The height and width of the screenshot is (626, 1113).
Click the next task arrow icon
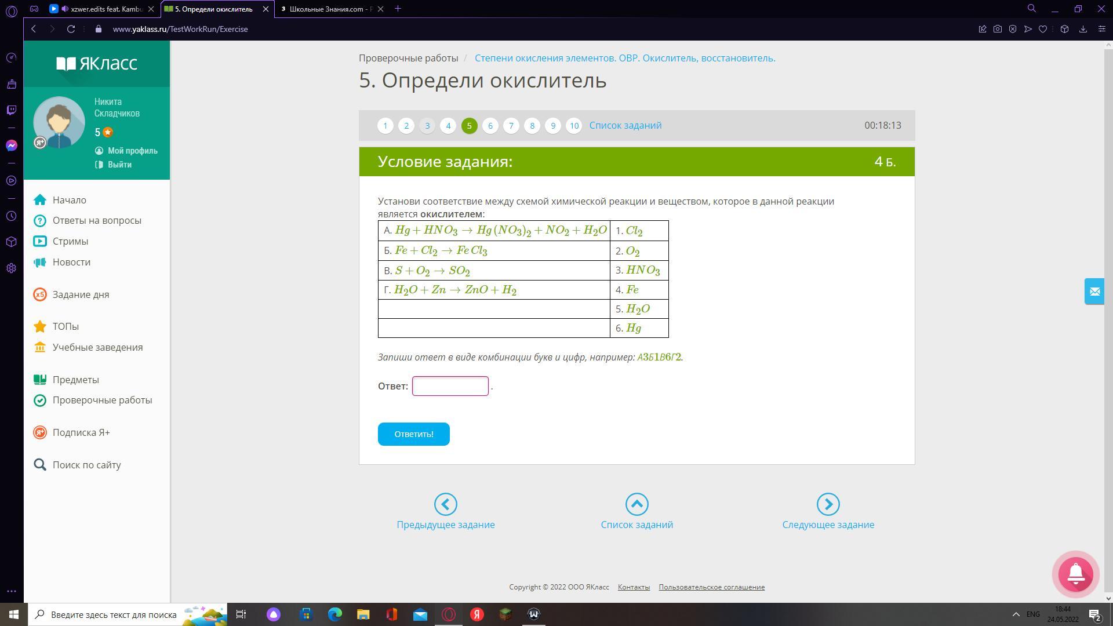tap(828, 504)
